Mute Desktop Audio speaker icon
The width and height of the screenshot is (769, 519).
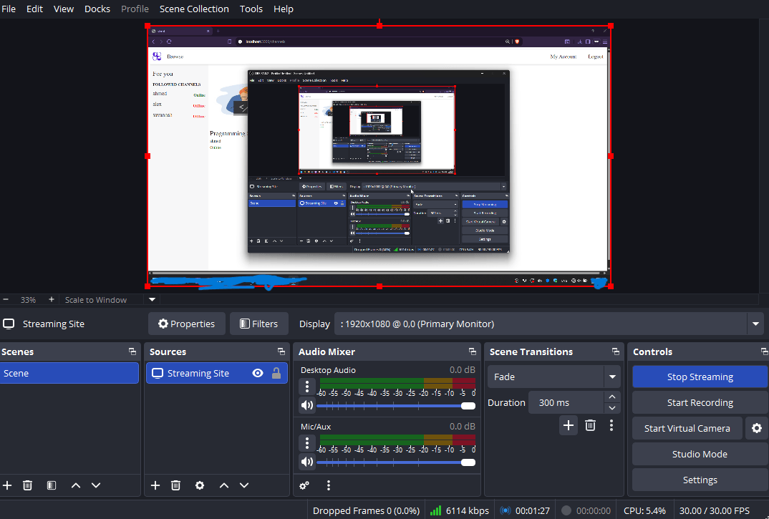[307, 405]
